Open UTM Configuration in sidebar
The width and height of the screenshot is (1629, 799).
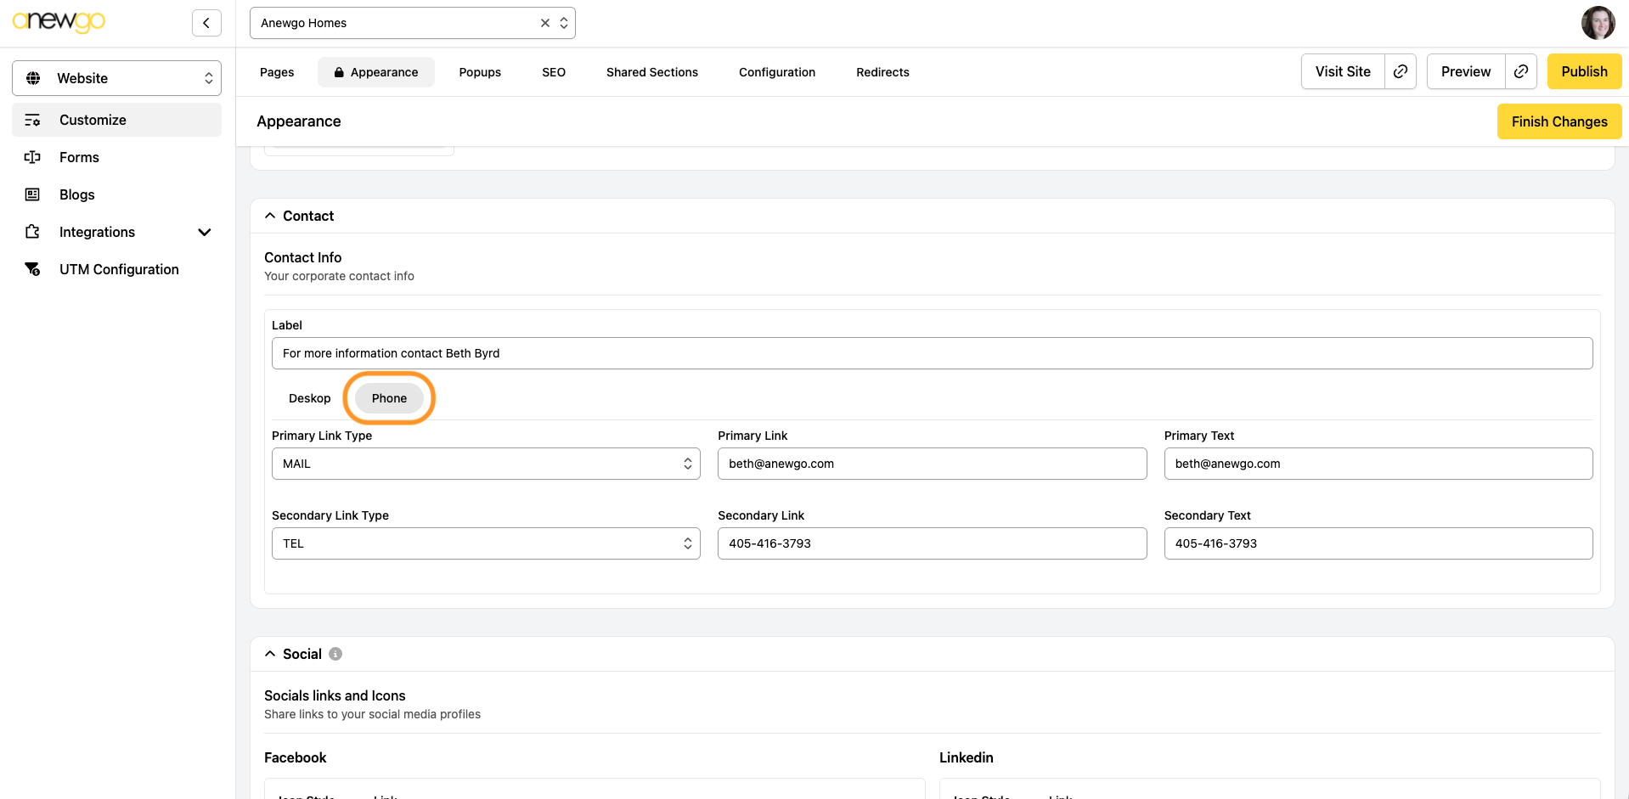tap(119, 269)
